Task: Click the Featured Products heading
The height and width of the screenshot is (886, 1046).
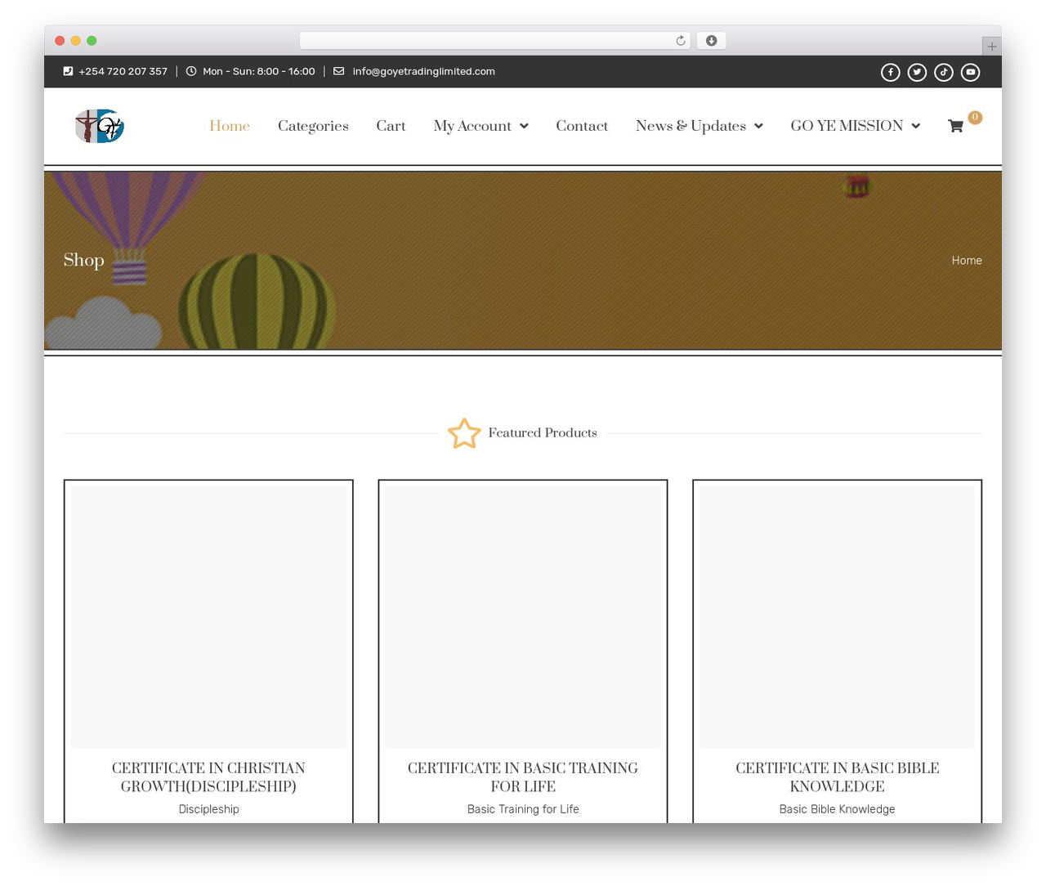Action: click(x=543, y=433)
